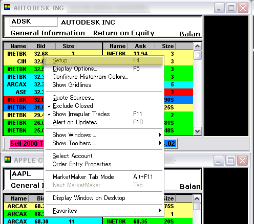Select the CIN bid row
Screen dimensions: 254x224
tap(24, 61)
